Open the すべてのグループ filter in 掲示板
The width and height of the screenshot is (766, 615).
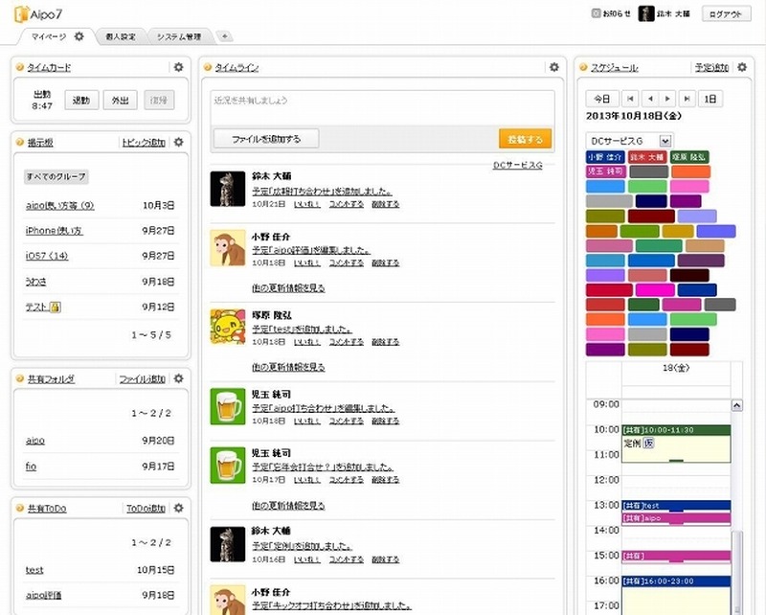pyautogui.click(x=56, y=176)
